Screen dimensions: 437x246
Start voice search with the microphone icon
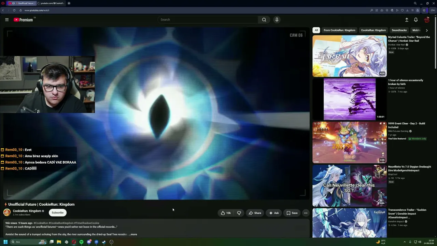(277, 20)
